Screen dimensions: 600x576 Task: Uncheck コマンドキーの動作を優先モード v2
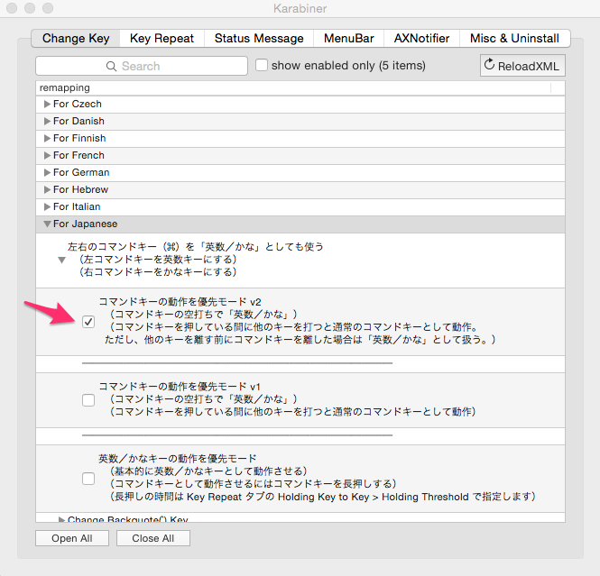[x=88, y=322]
